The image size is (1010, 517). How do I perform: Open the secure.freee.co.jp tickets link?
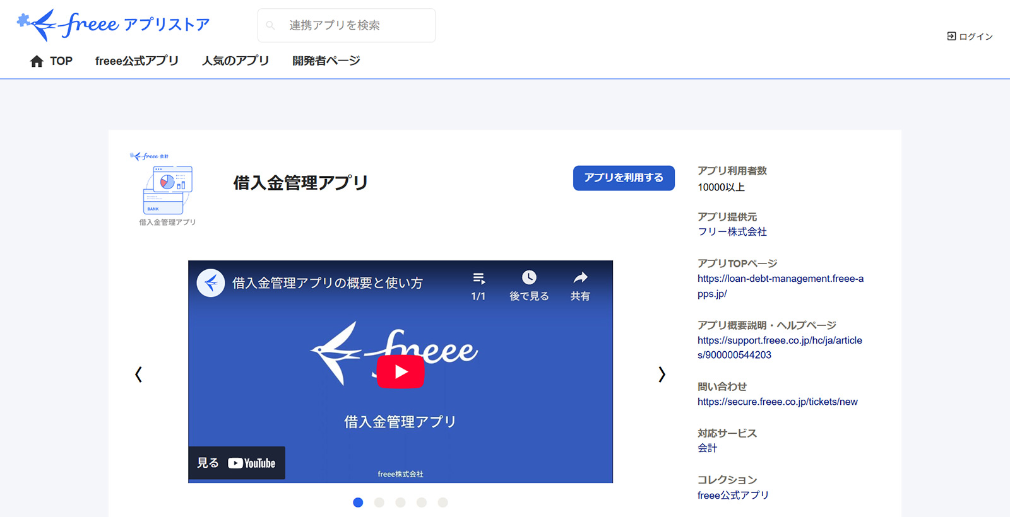coord(778,402)
